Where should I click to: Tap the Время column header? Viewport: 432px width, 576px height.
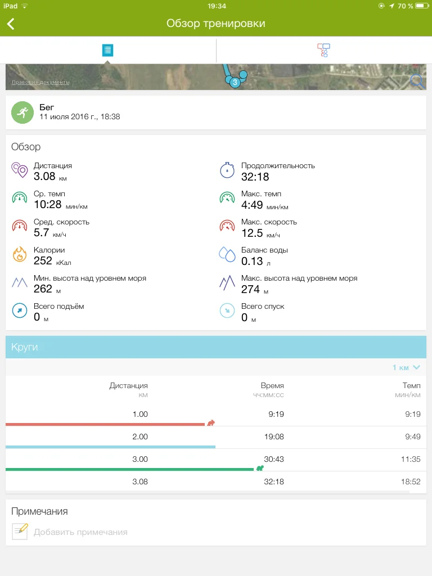click(272, 386)
